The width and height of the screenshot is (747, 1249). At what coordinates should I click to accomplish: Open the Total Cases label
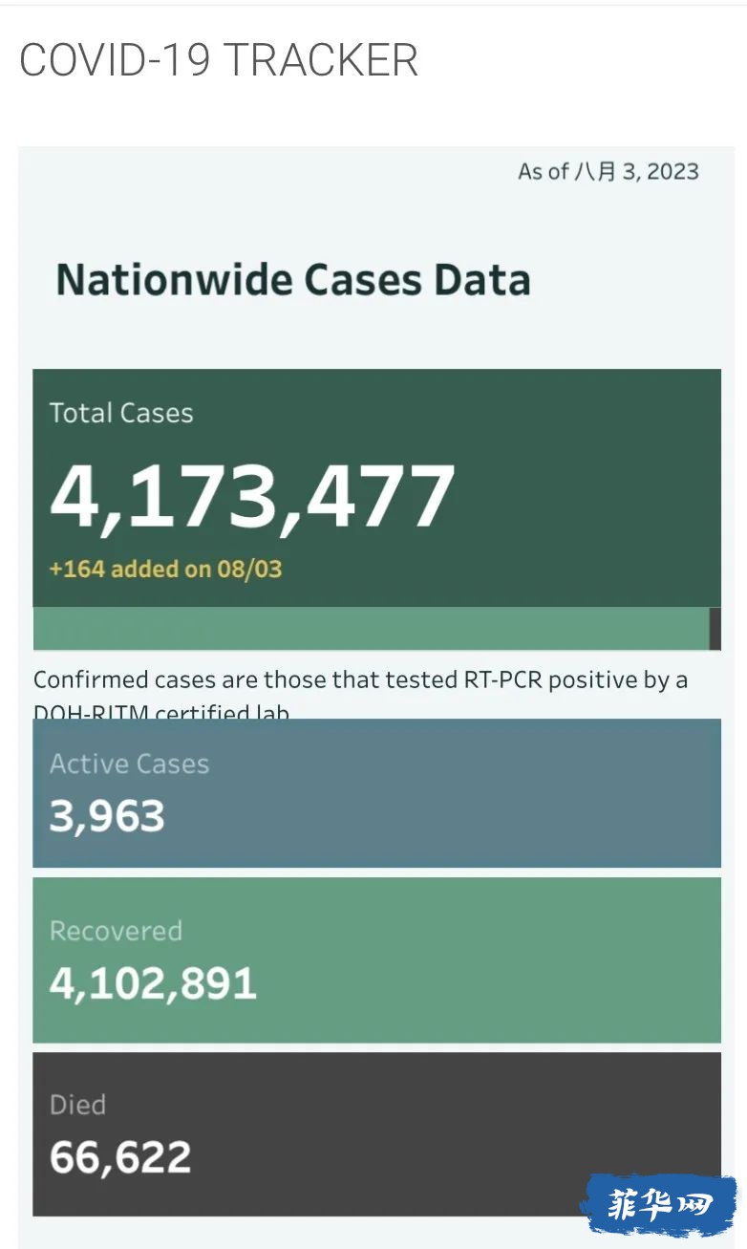[121, 413]
